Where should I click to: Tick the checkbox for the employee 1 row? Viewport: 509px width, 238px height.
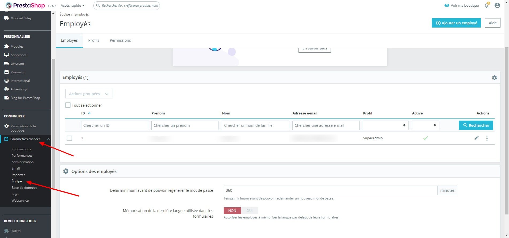click(x=69, y=138)
